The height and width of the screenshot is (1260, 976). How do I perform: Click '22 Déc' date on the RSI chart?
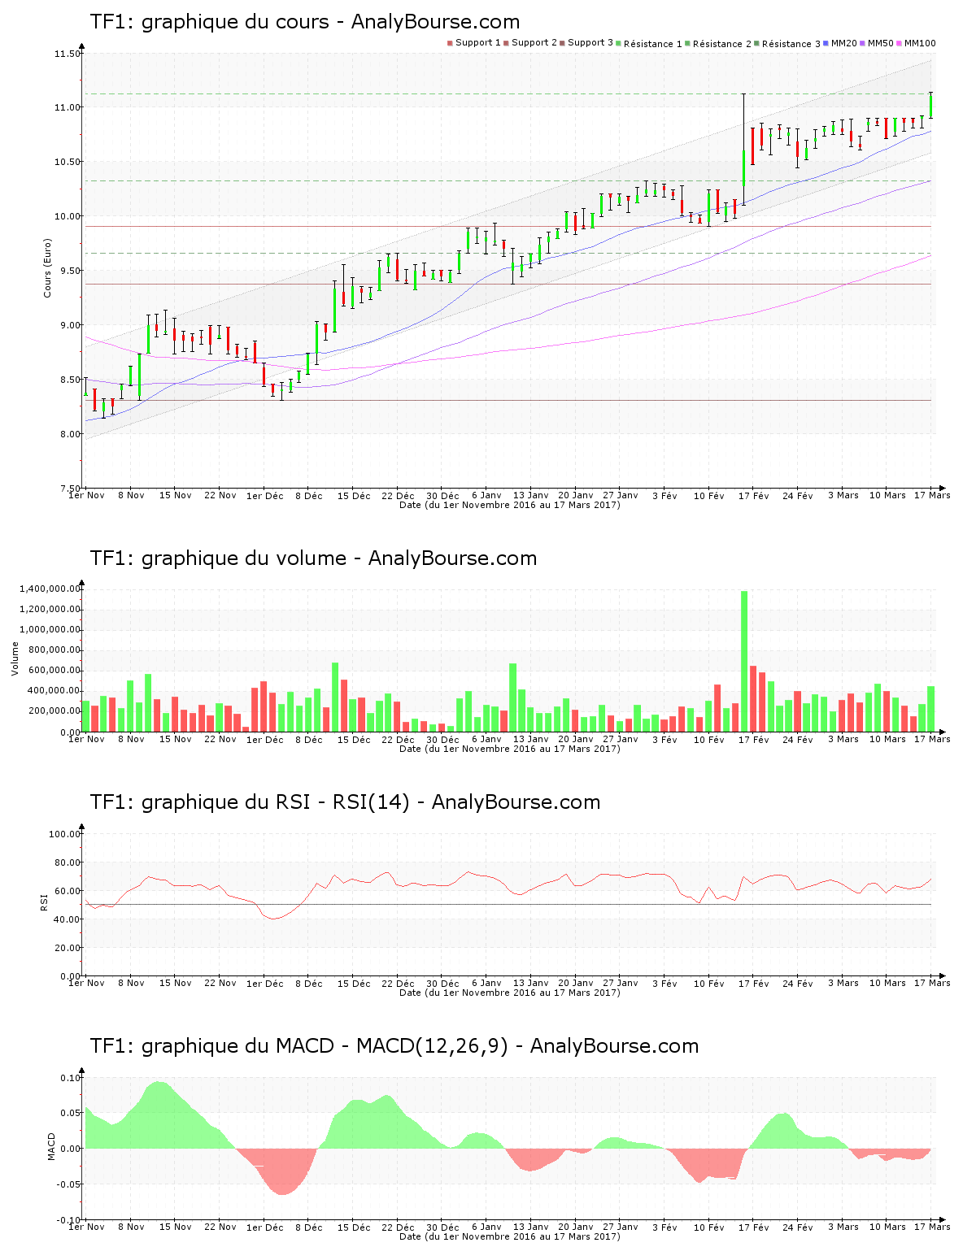coord(399,984)
